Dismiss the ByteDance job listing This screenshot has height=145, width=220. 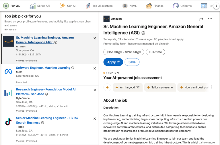95,90
